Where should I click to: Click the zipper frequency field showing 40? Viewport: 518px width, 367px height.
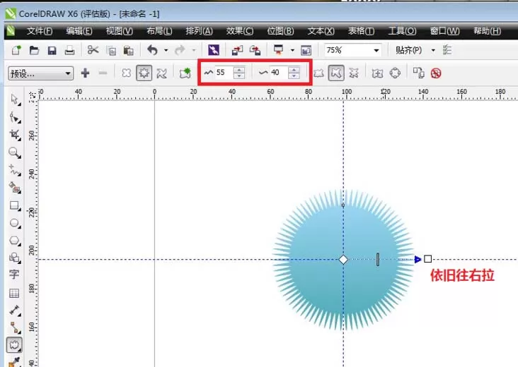coord(279,73)
